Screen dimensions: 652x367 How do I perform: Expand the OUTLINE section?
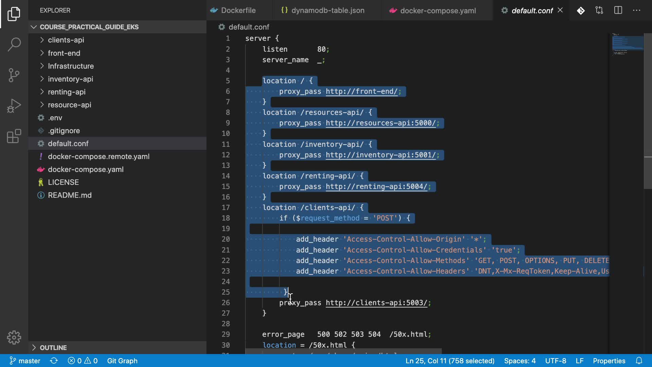point(53,348)
